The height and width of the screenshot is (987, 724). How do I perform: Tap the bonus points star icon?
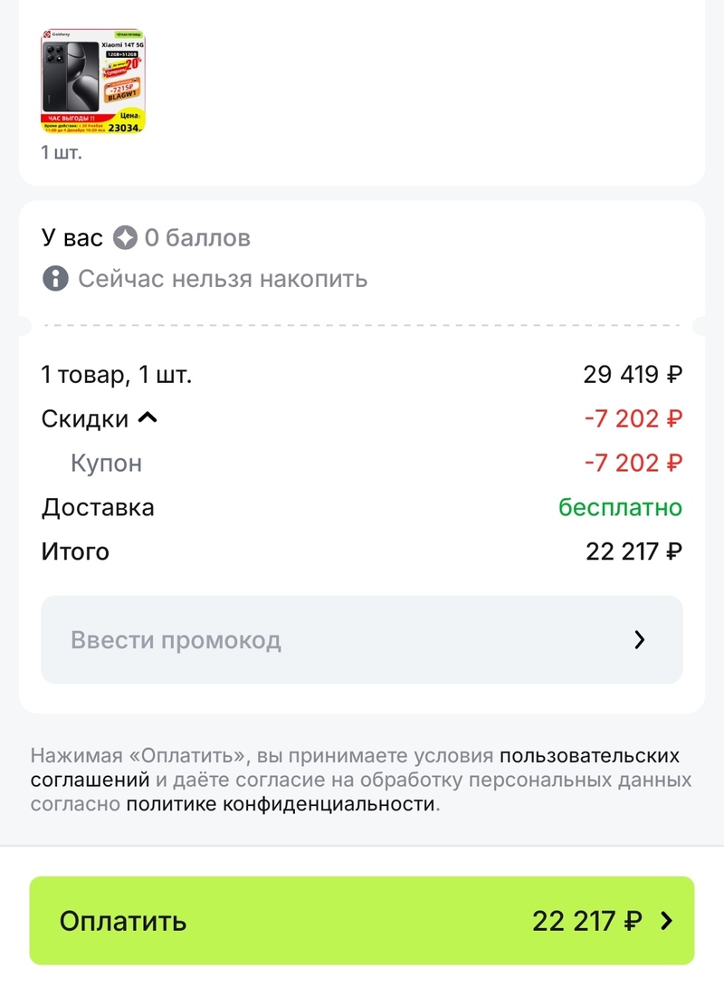[125, 238]
